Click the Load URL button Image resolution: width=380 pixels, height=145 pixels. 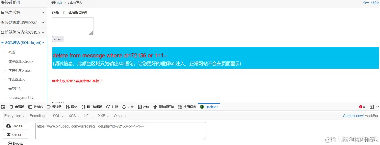[16, 126]
